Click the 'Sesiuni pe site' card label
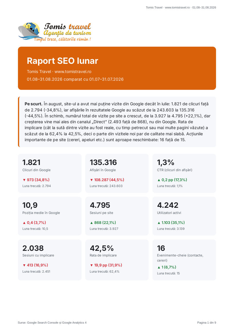The image size is (234, 330). (101, 213)
